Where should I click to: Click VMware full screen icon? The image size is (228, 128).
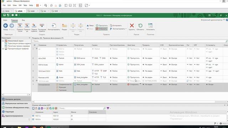tap(74, 5)
